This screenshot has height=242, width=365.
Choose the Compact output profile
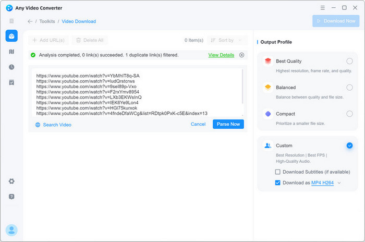pyautogui.click(x=349, y=114)
